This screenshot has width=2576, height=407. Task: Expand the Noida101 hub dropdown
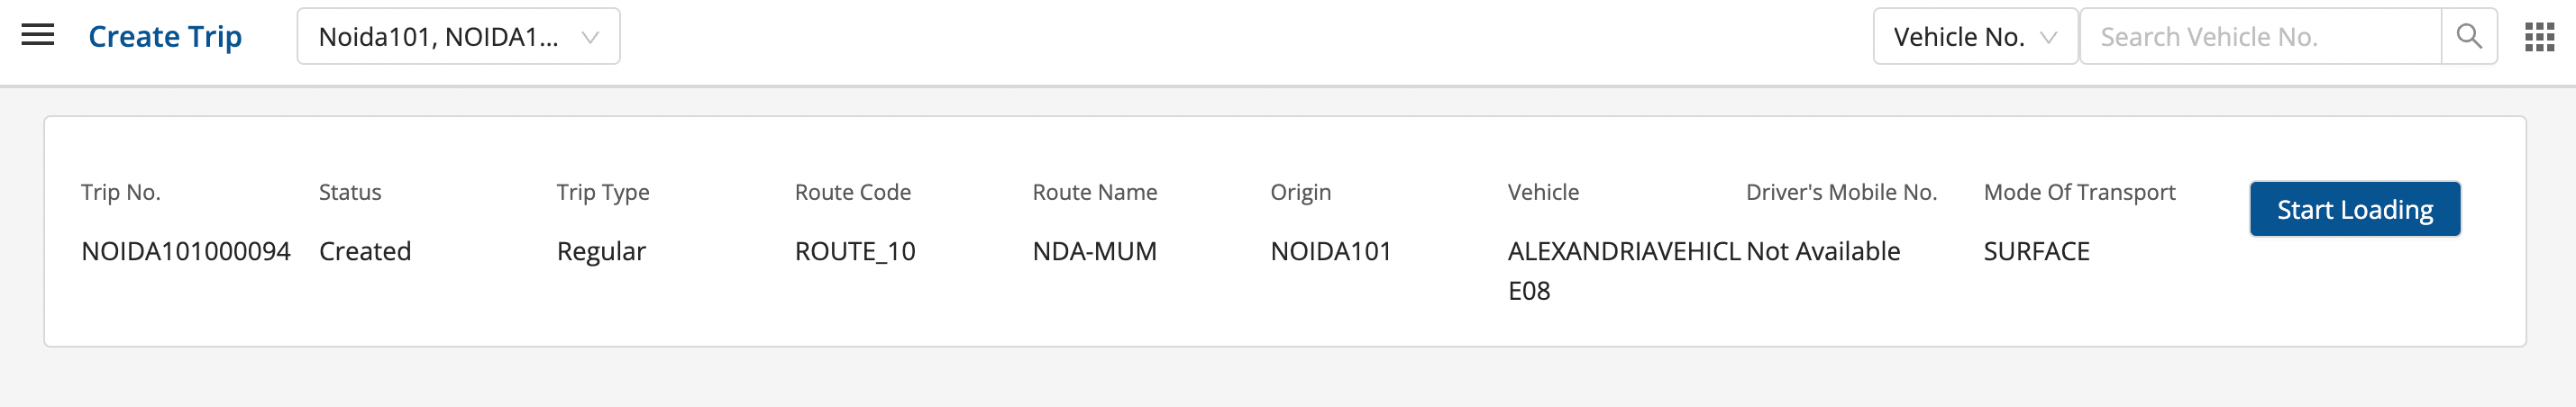point(458,37)
